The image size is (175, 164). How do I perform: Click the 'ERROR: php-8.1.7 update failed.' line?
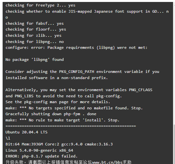pyautogui.click(x=41, y=156)
